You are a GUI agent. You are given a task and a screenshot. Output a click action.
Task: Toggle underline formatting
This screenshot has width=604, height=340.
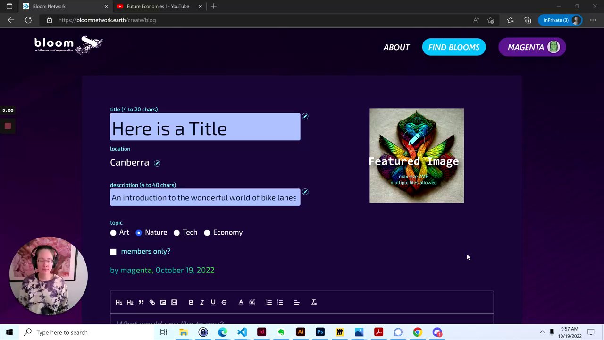pyautogui.click(x=213, y=302)
